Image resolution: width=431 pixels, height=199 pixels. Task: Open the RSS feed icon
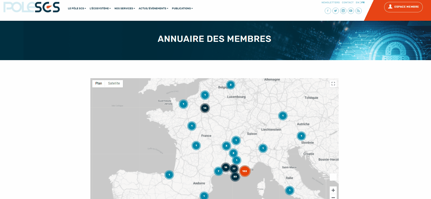pyautogui.click(x=358, y=11)
